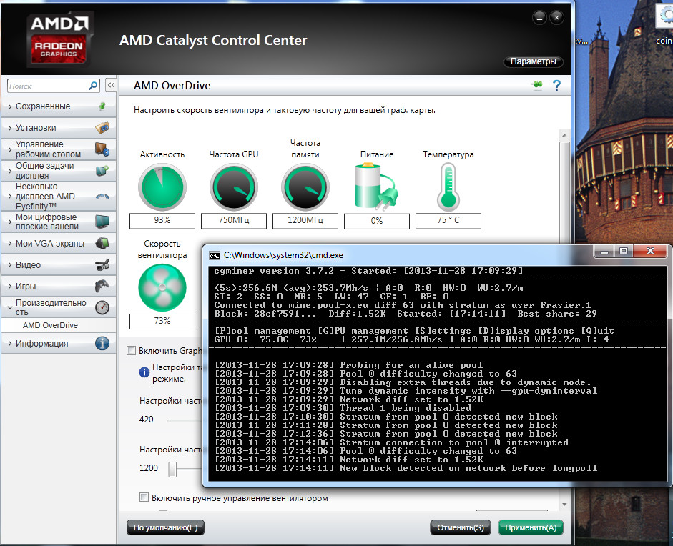Viewport: 673px width, 546px height.
Task: Open the Параметры menu
Action: (x=533, y=61)
